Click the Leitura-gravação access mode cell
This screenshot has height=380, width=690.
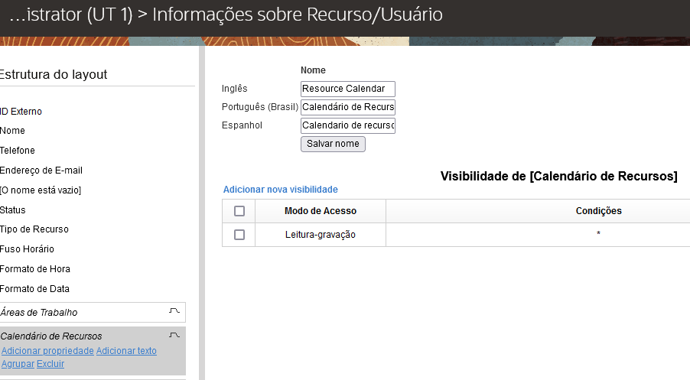(321, 235)
